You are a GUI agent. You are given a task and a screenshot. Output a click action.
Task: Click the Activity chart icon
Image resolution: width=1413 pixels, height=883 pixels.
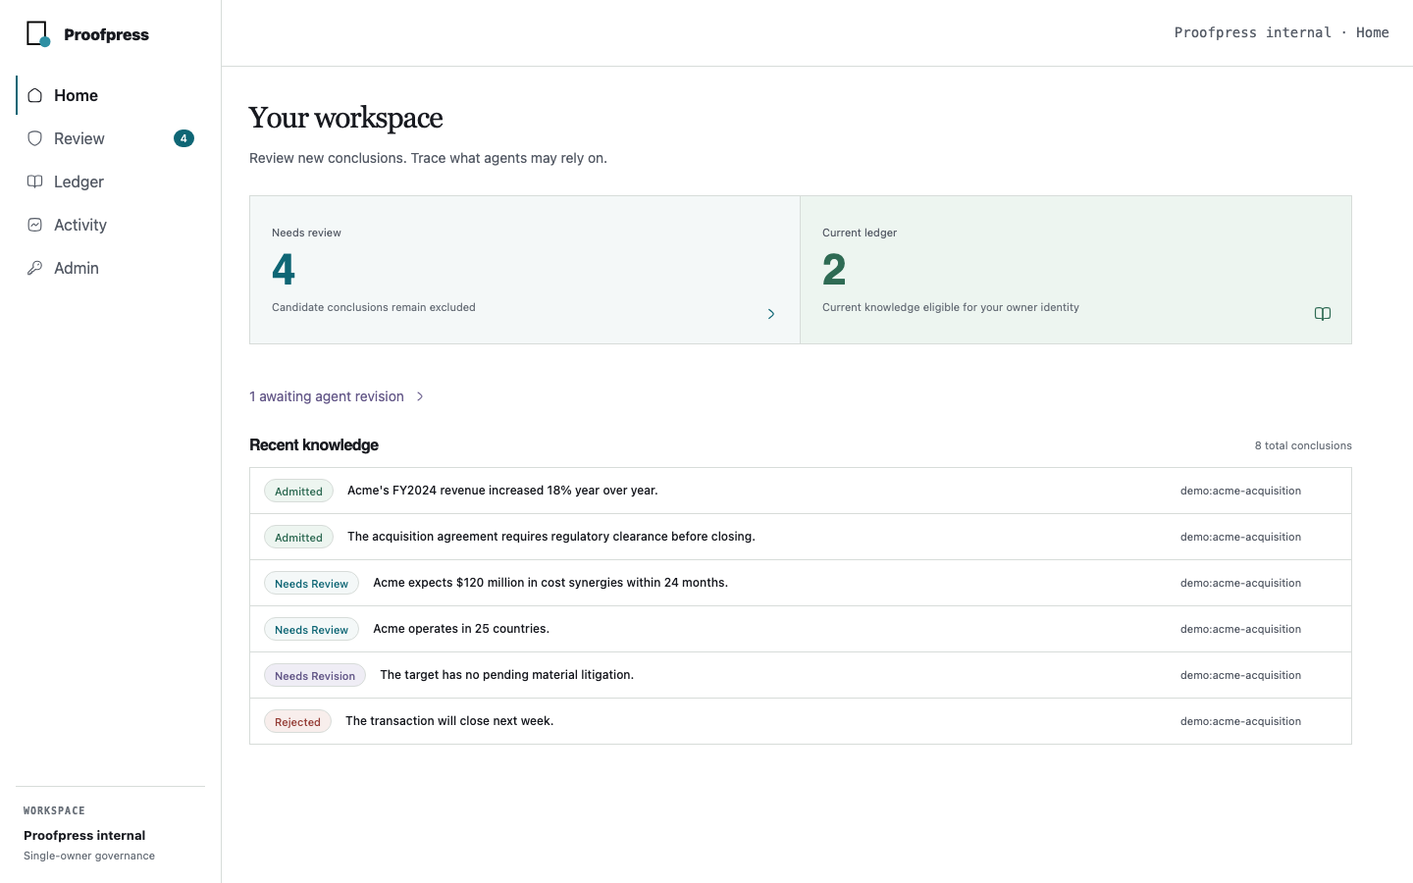pyautogui.click(x=34, y=225)
